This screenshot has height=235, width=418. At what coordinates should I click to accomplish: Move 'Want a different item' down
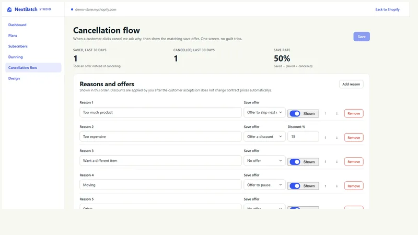tap(336, 162)
